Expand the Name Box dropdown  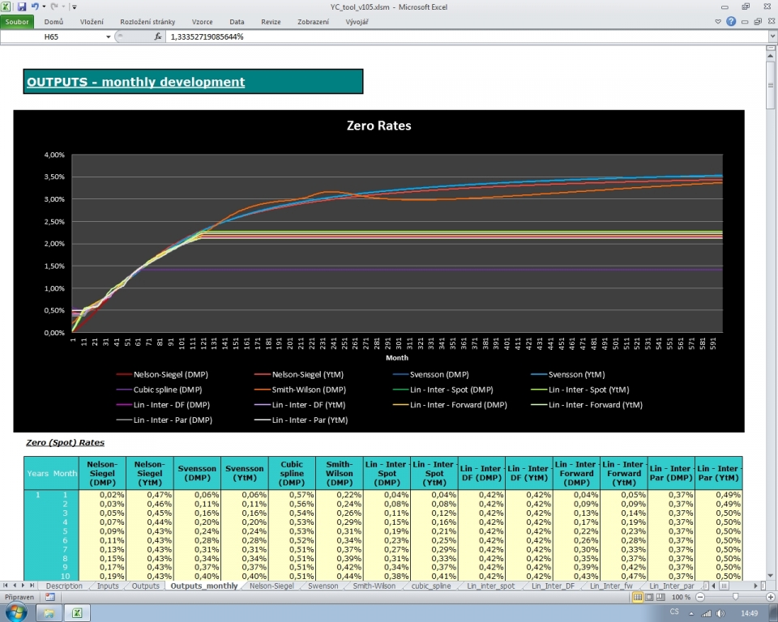coord(109,36)
